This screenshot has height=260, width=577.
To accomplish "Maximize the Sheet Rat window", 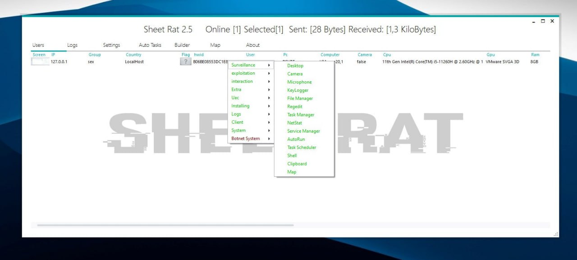I will pyautogui.click(x=543, y=21).
